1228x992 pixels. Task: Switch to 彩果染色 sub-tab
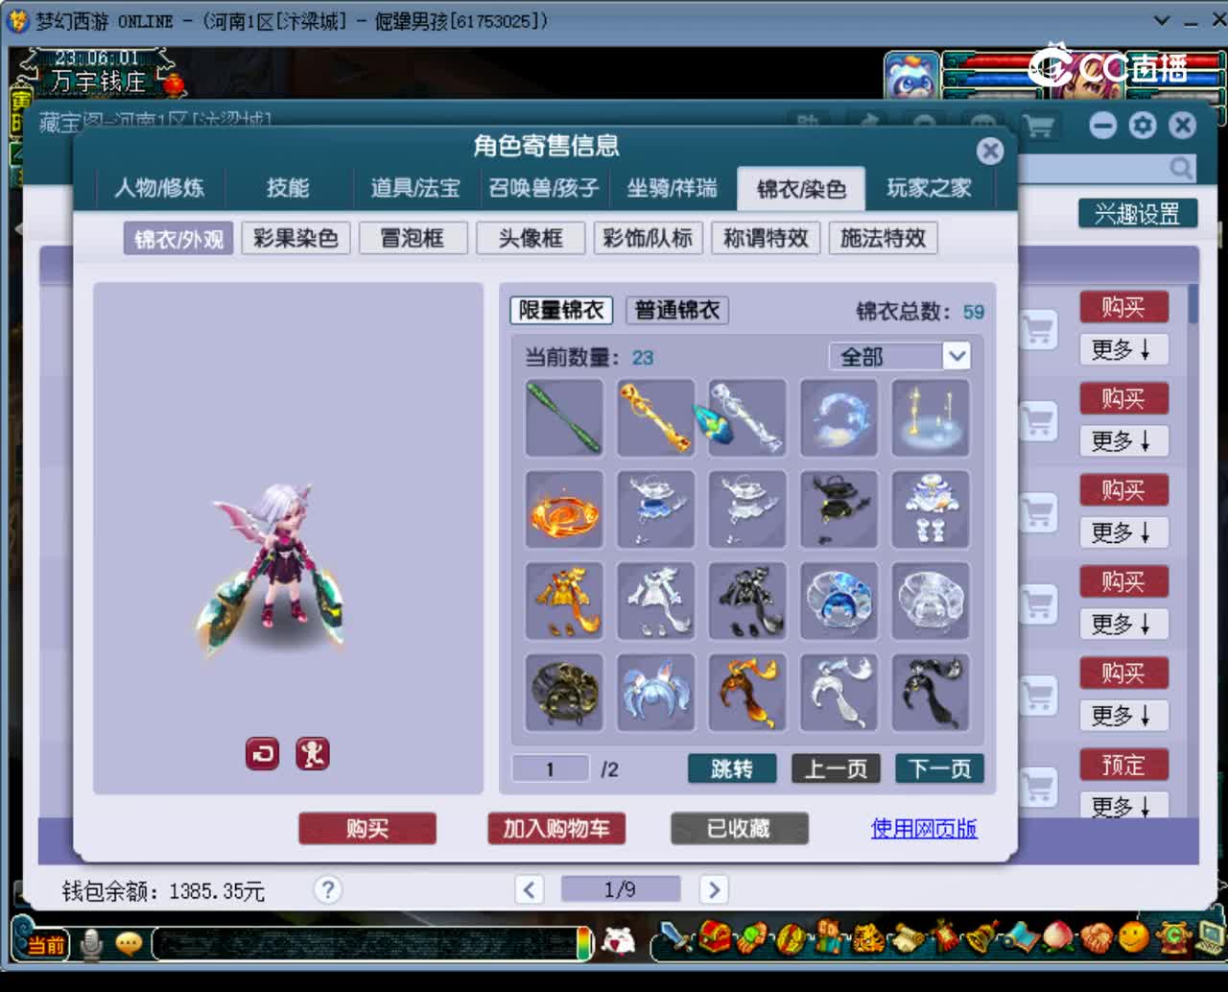coord(295,238)
